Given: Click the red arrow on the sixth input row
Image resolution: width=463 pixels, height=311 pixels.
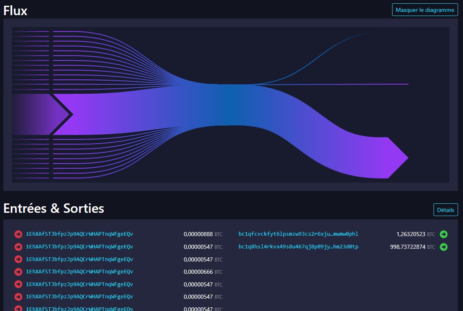Looking at the screenshot, I should (x=18, y=296).
